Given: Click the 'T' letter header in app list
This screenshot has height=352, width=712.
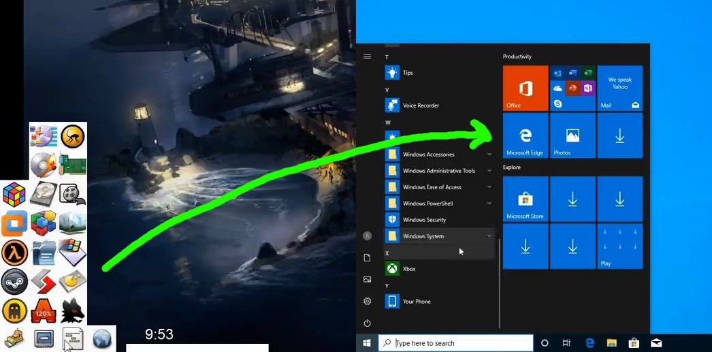Looking at the screenshot, I should (387, 57).
